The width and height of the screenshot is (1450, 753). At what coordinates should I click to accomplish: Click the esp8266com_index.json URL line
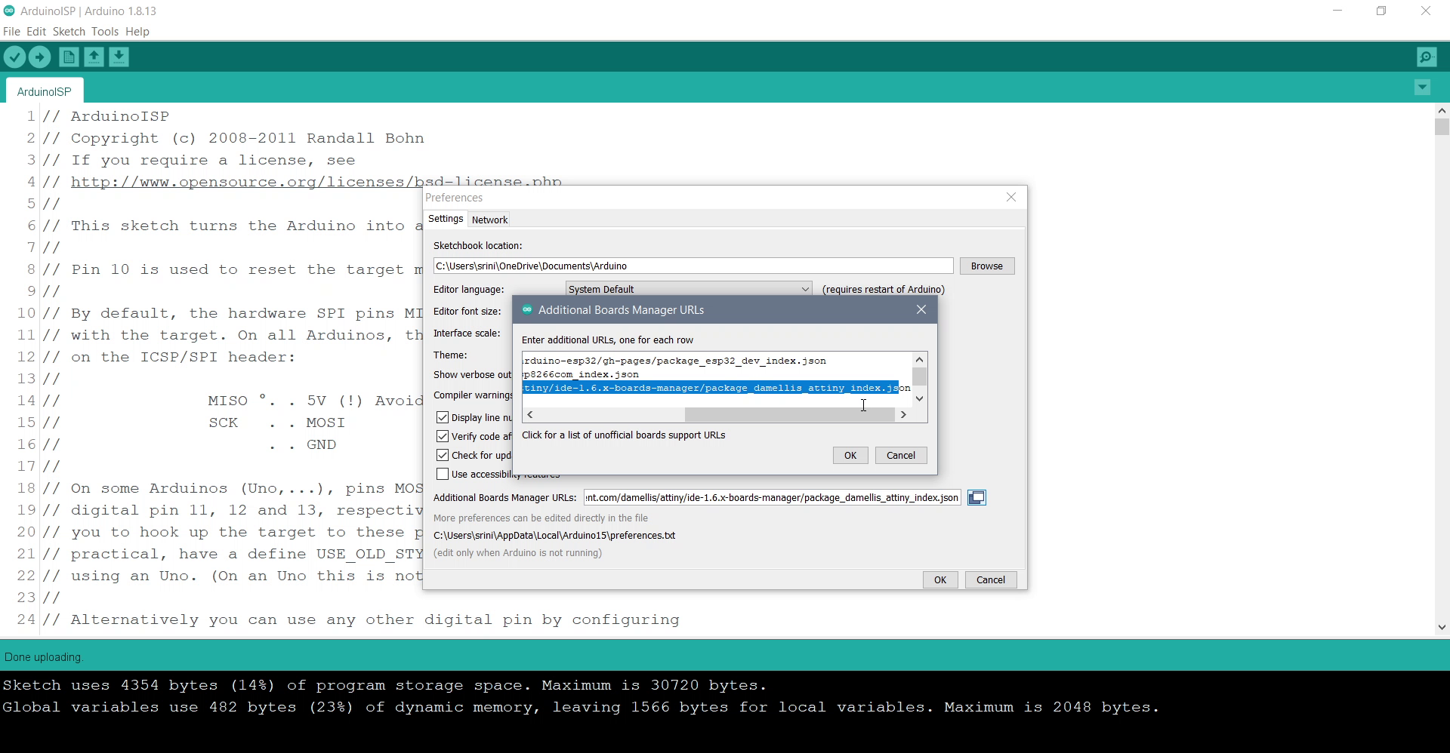pos(581,374)
